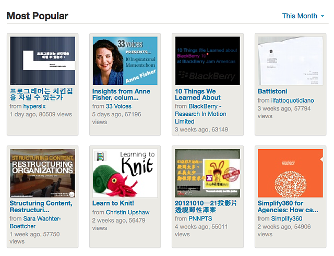Open '20121010—21投影片 透視鄭性澤案' title link
334x256 pixels.
coord(206,206)
